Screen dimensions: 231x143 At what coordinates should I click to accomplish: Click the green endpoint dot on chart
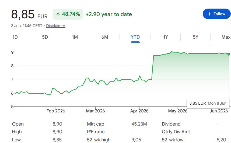pyautogui.click(x=229, y=54)
